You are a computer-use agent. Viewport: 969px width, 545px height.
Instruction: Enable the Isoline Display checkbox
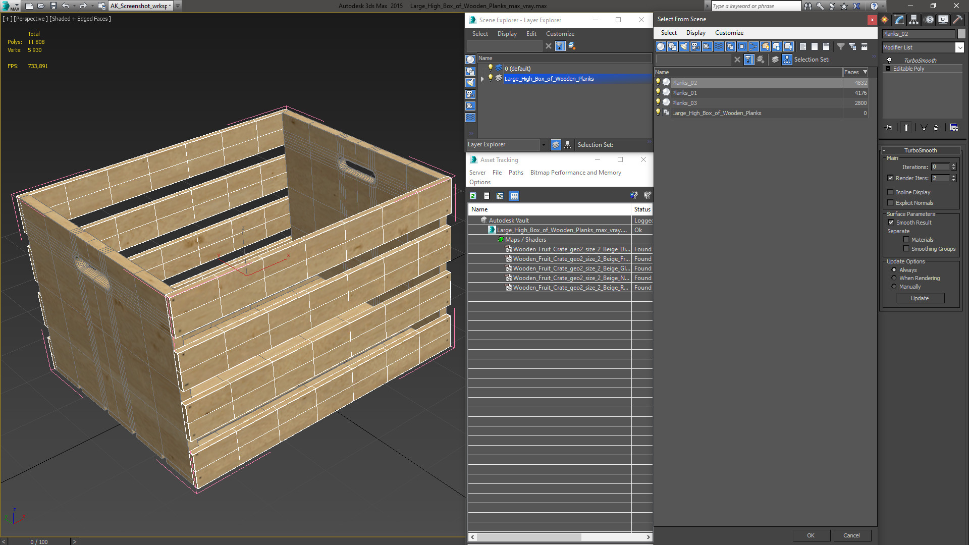891,192
